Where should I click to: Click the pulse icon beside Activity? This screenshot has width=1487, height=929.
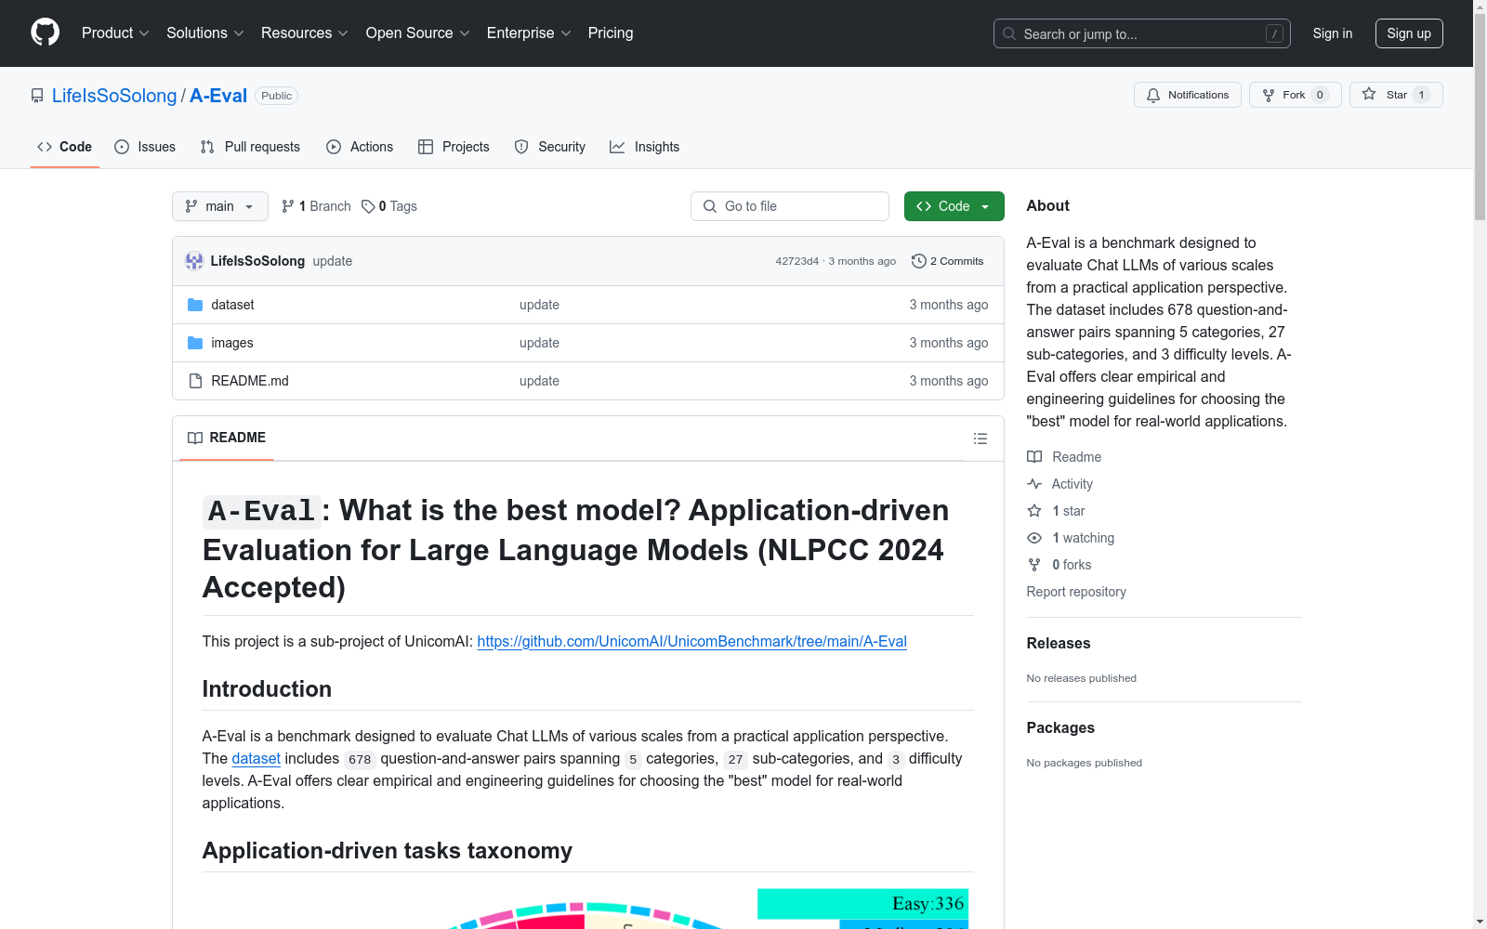[x=1034, y=484]
